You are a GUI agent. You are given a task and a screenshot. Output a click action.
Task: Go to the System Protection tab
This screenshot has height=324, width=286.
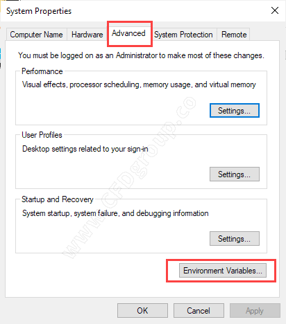click(x=183, y=35)
